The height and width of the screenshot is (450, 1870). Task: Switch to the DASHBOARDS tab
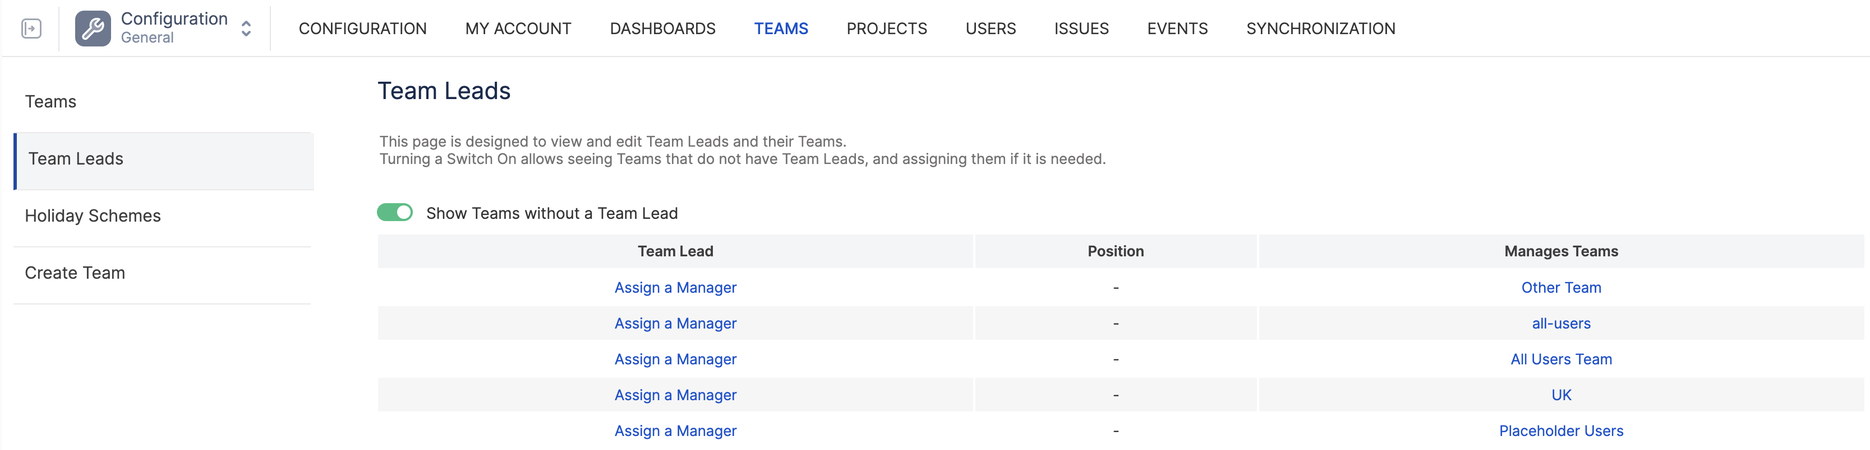click(663, 28)
